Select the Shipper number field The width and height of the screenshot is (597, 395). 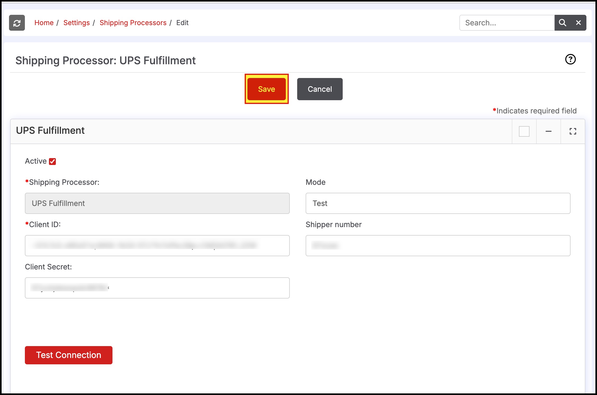point(438,246)
